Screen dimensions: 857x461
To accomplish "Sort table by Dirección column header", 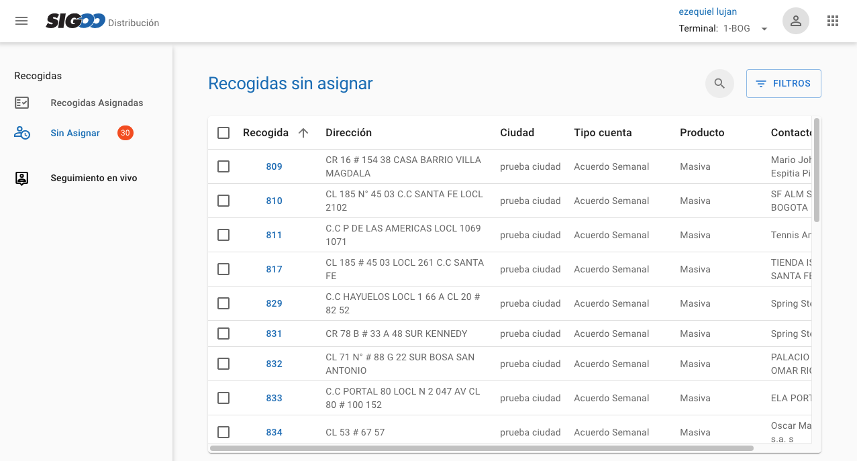I will click(348, 133).
